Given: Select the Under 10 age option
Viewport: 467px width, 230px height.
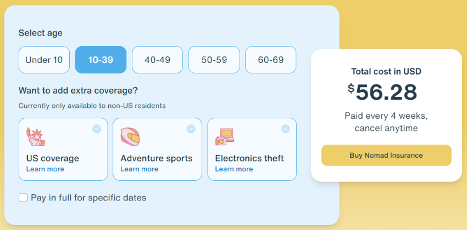Looking at the screenshot, I should (44, 60).
